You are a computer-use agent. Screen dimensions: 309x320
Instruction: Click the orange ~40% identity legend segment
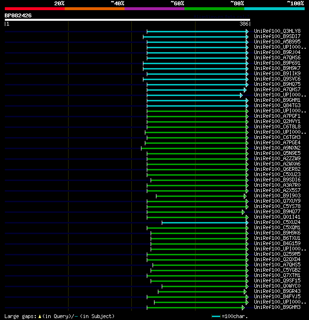coord(95,9)
